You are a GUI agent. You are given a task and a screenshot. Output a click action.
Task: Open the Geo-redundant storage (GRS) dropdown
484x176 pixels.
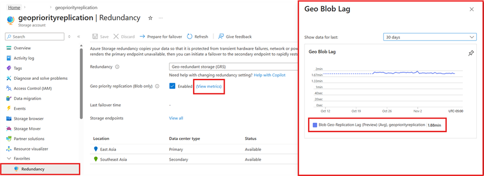tap(233, 67)
